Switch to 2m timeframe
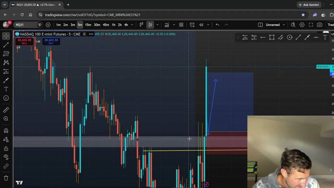The image size is (334, 188). pos(65,25)
